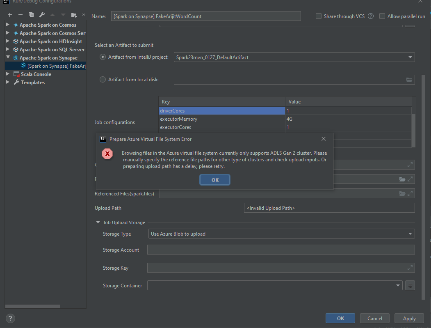Image resolution: width=431 pixels, height=328 pixels.
Task: Select Artifact from IntelliJ project radio button
Action: click(x=103, y=57)
